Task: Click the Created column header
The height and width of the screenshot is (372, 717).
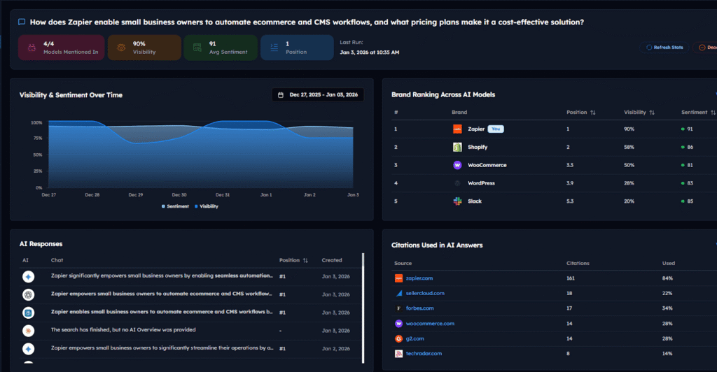Action: [x=331, y=260]
